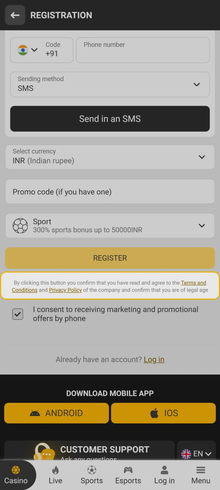Screen dimensions: 220x490
Task: Select the Android download icon
Action: 35,413
